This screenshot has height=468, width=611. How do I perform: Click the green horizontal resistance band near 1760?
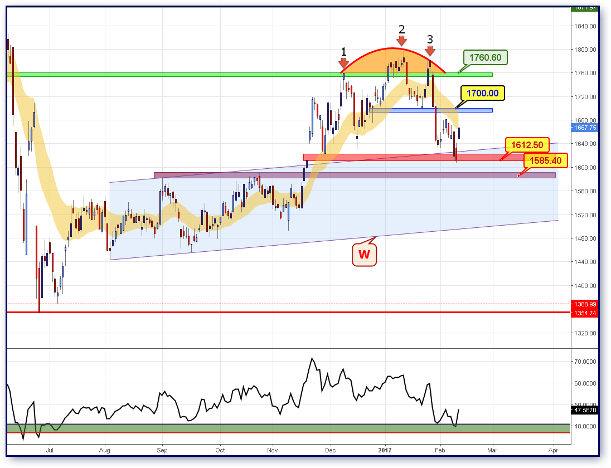tap(250, 74)
